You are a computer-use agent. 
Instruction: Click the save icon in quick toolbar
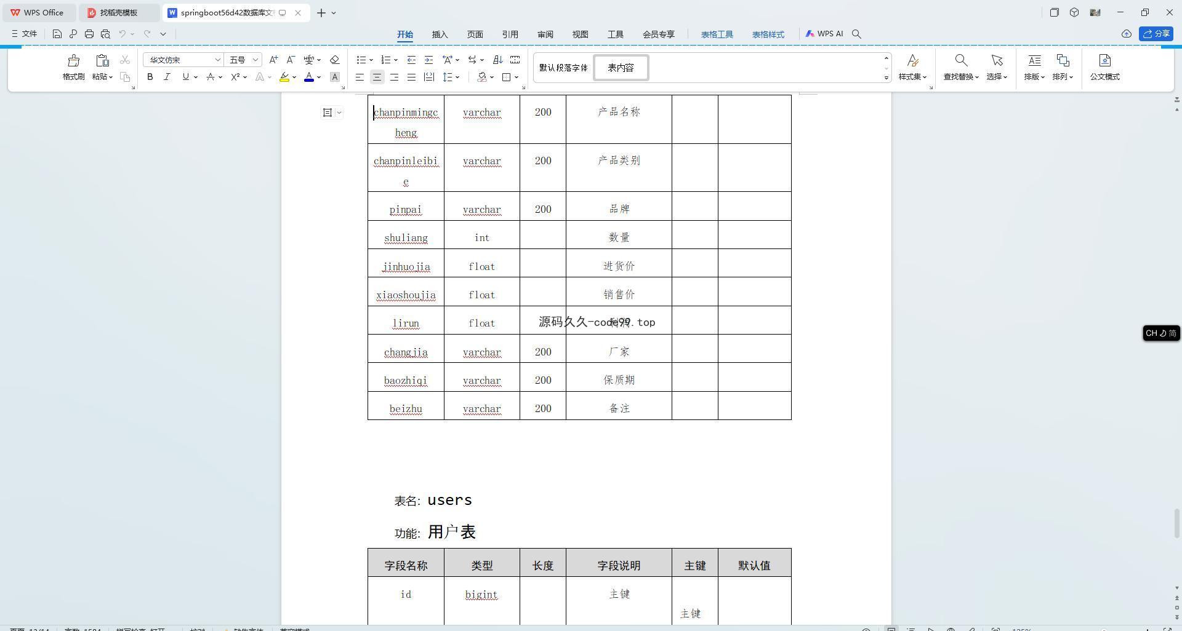click(57, 34)
